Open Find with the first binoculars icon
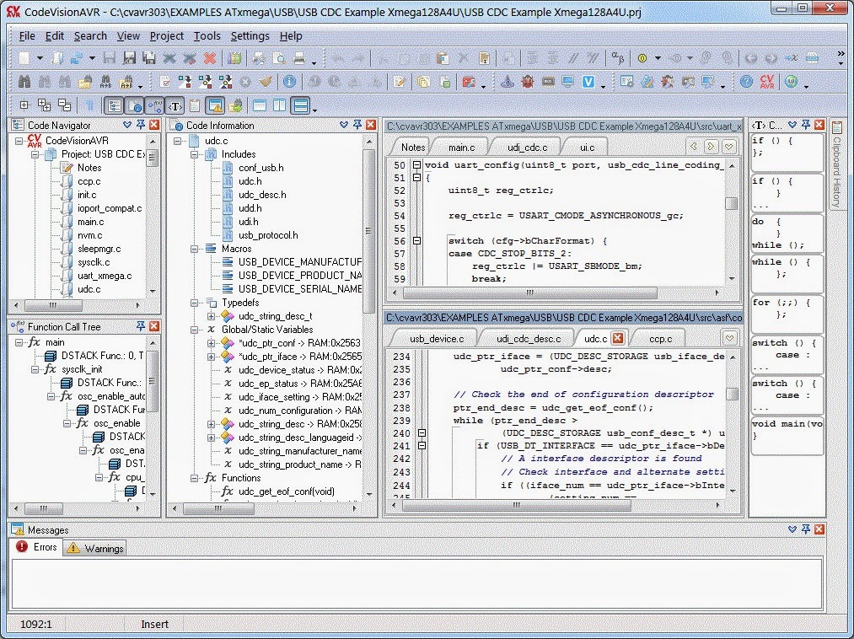The width and height of the screenshot is (854, 639). pos(24,82)
